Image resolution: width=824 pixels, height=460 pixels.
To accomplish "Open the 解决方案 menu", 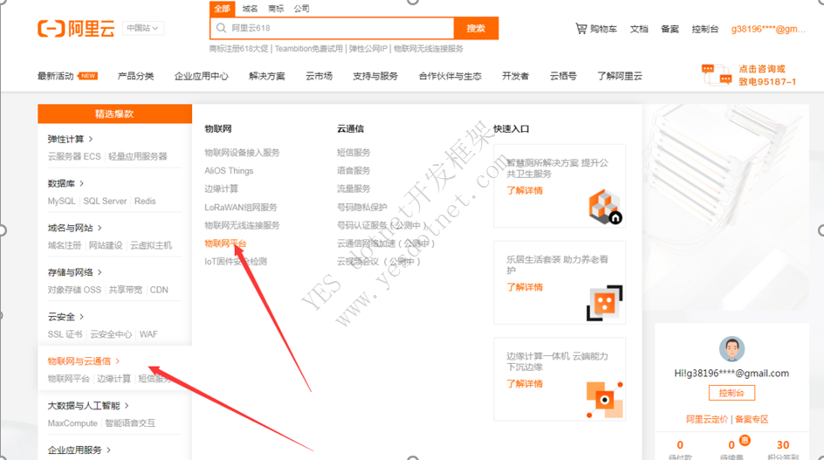I will [267, 76].
